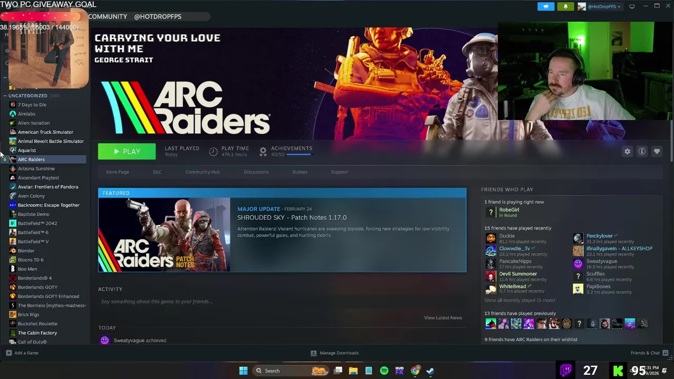Open Sweatyvague friend avatar in friends list

[x=578, y=264]
